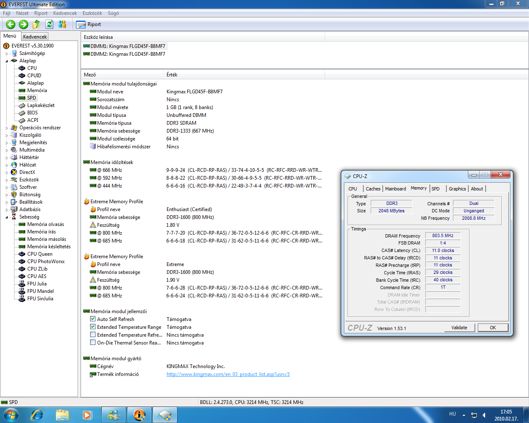Open the Fájl menu
The width and height of the screenshot is (529, 423).
pyautogui.click(x=7, y=13)
